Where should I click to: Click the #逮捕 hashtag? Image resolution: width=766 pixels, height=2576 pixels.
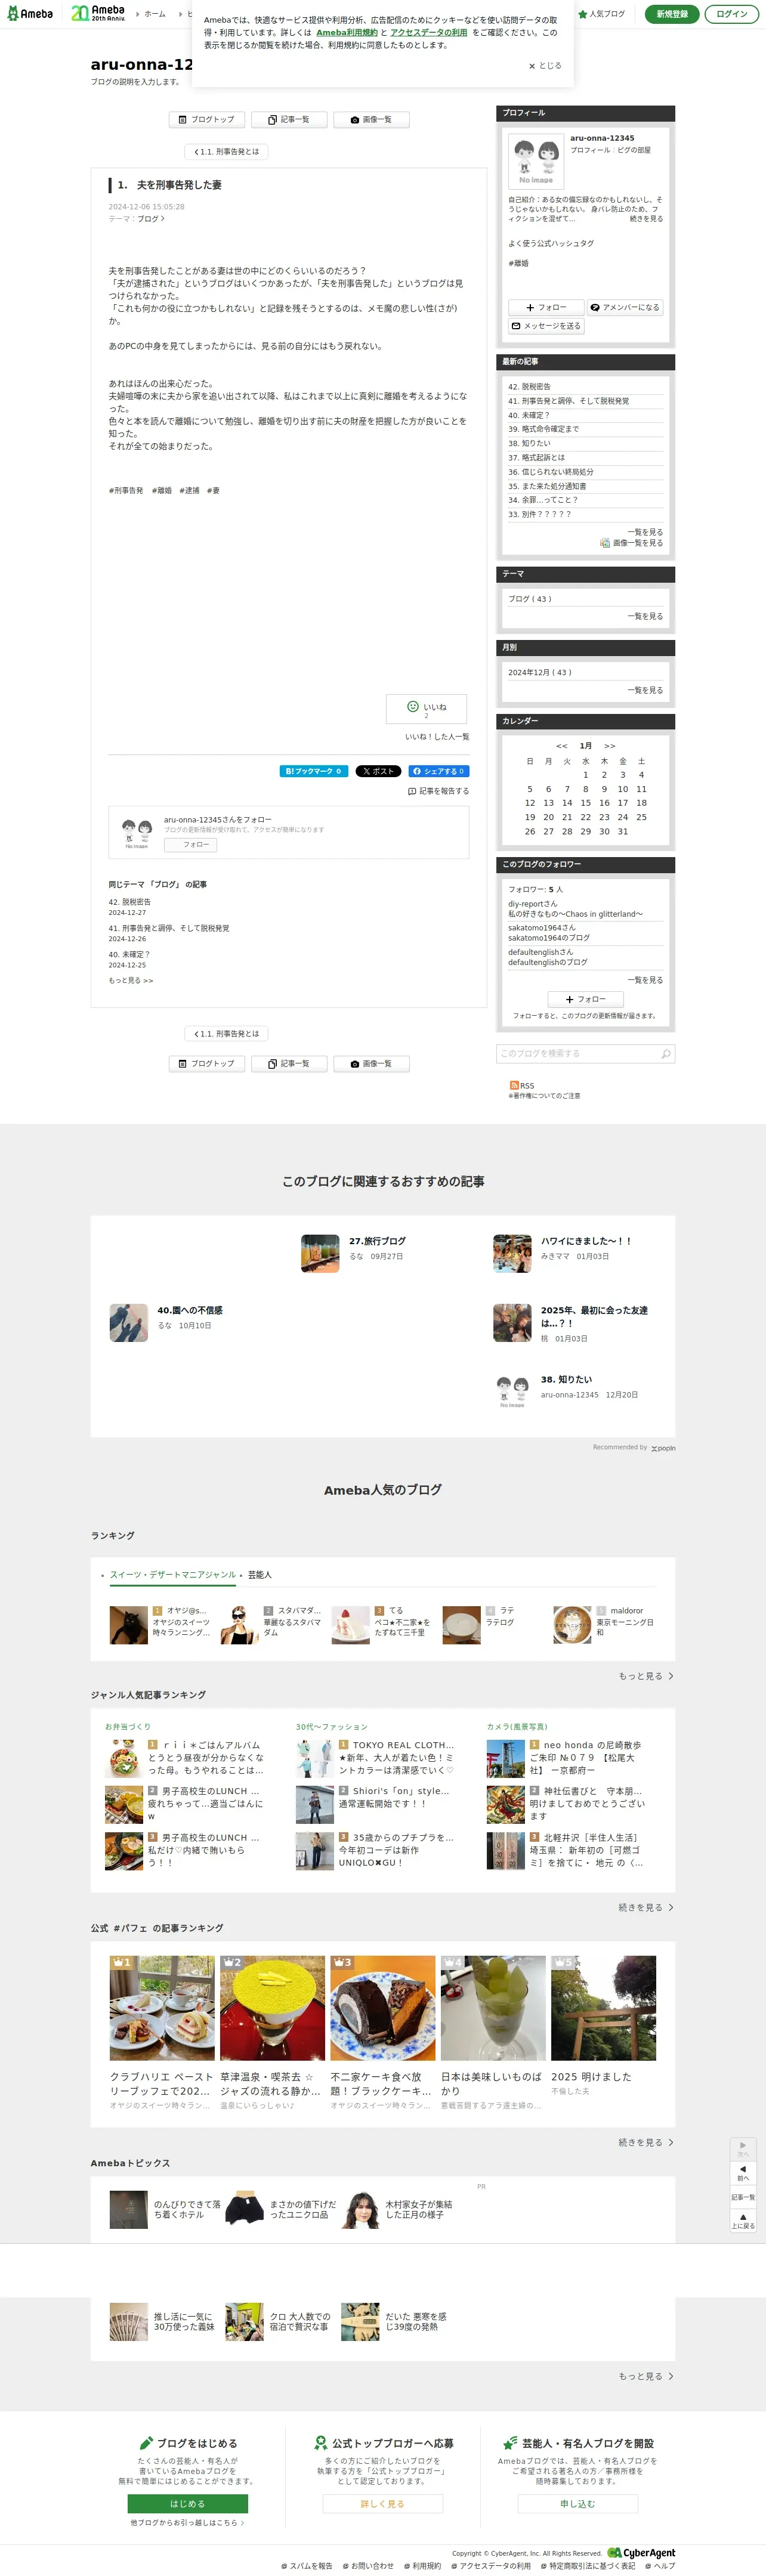click(x=189, y=491)
